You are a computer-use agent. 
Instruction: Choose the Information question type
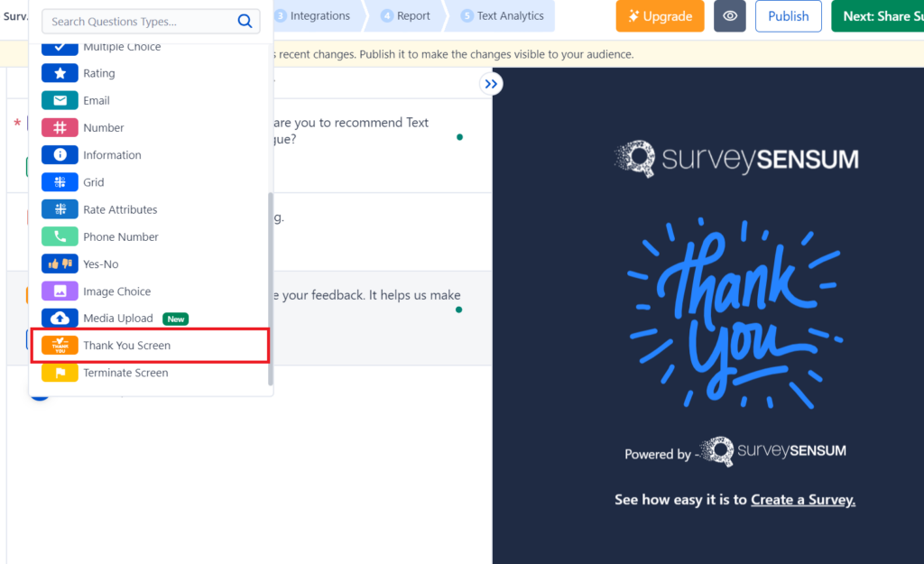tap(60, 154)
